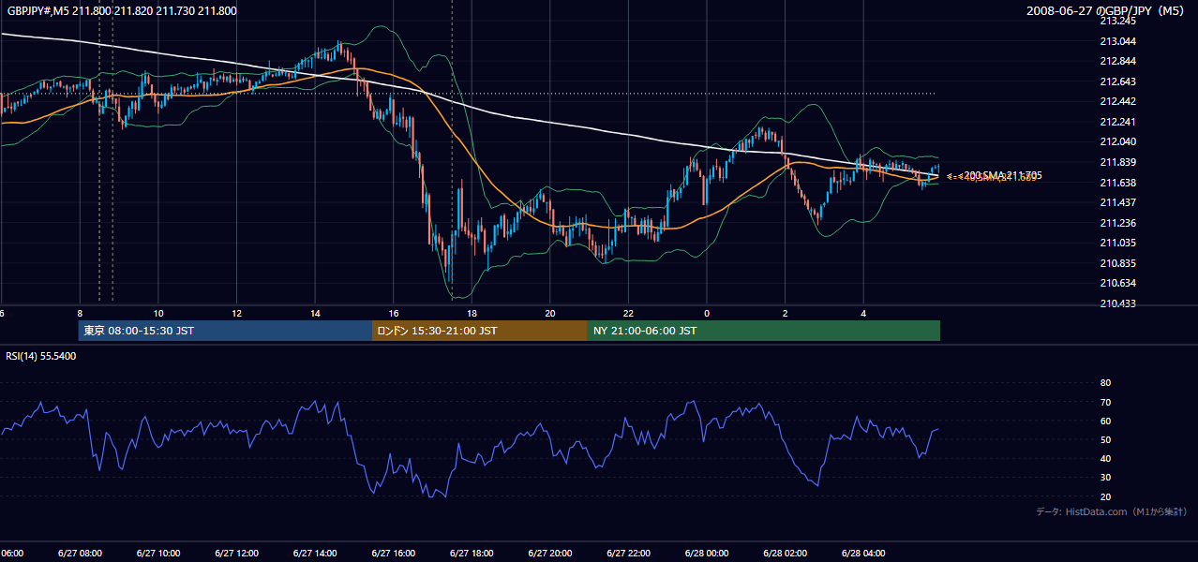Screen dimensions: 1198x562
Task: Click the 6/27 14:00 time axis label
Action: (315, 553)
